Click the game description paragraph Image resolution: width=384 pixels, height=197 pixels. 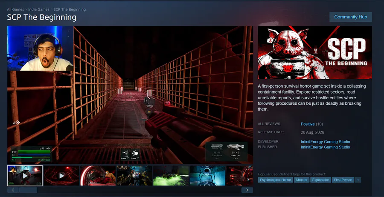311,97
